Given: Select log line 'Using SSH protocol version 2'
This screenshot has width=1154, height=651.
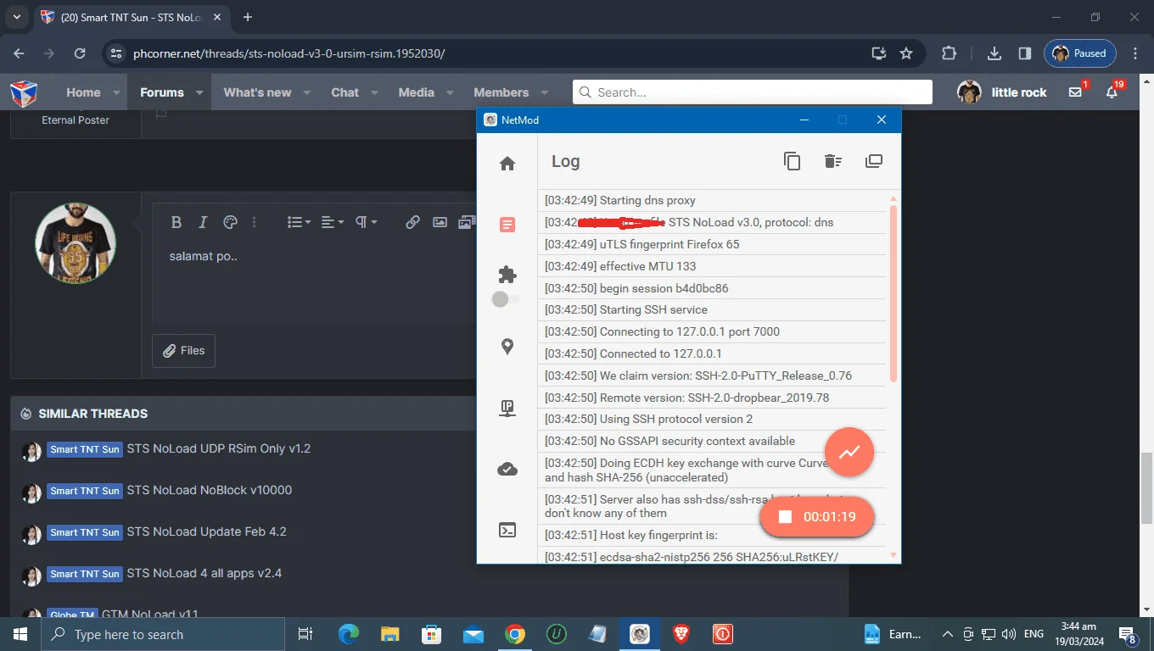Looking at the screenshot, I should tap(712, 419).
